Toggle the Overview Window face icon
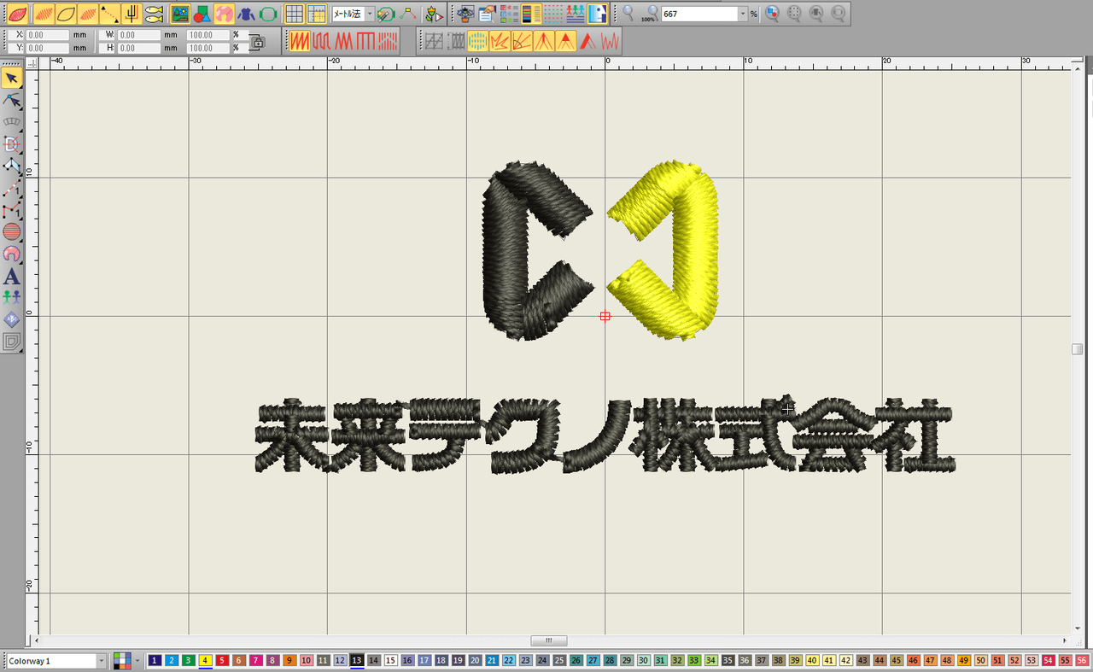The image size is (1093, 672). click(x=598, y=14)
